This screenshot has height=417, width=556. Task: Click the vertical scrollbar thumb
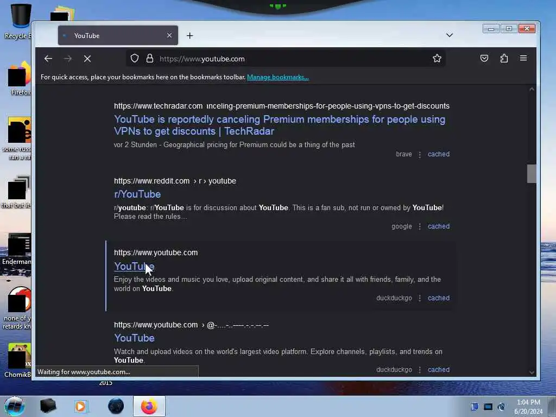532,174
